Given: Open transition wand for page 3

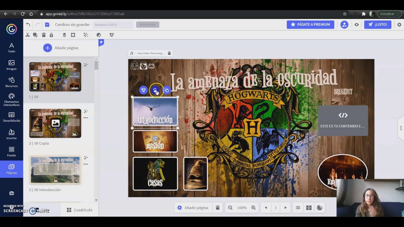Looking at the screenshot, I should [x=86, y=158].
